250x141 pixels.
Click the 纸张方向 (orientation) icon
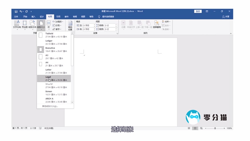coord(32,24)
